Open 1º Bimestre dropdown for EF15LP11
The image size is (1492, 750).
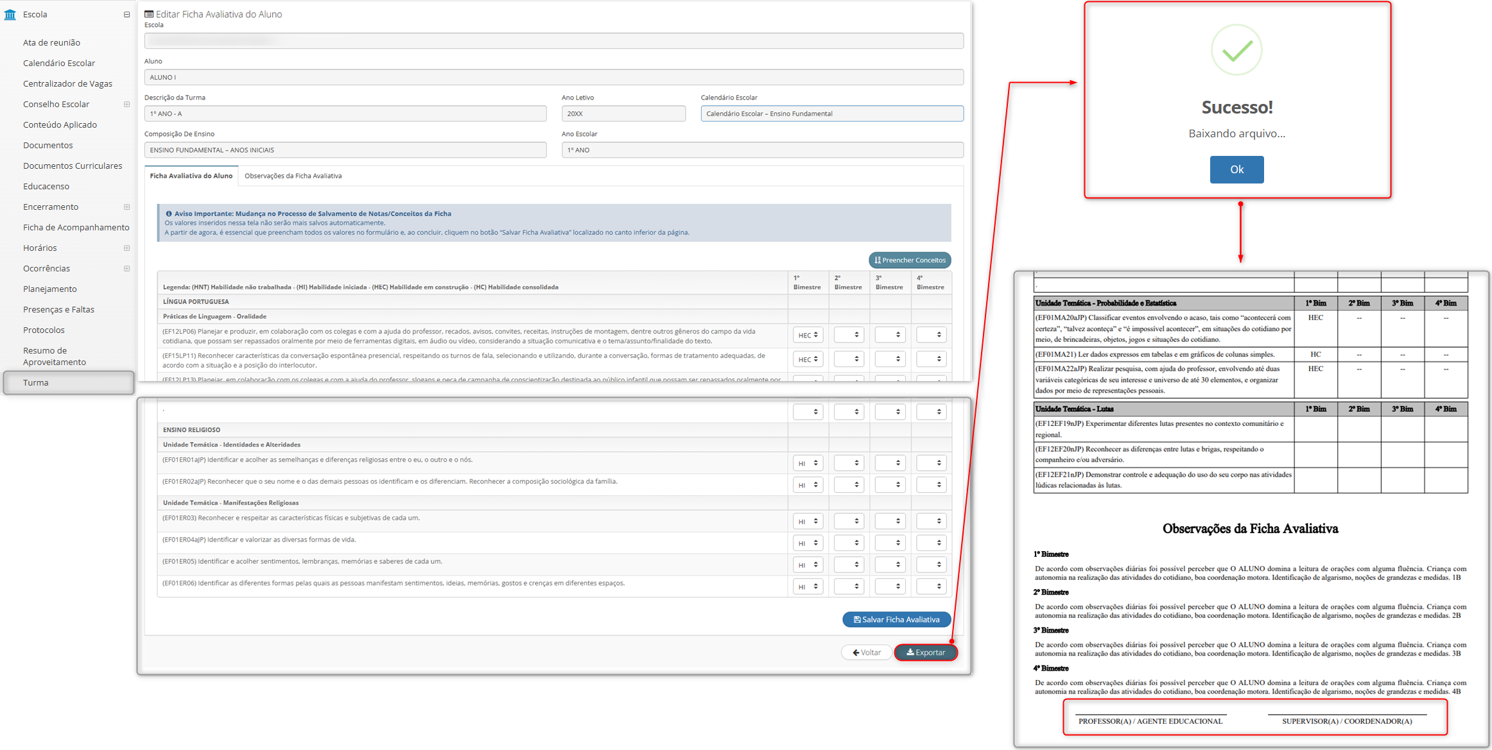coord(808,359)
